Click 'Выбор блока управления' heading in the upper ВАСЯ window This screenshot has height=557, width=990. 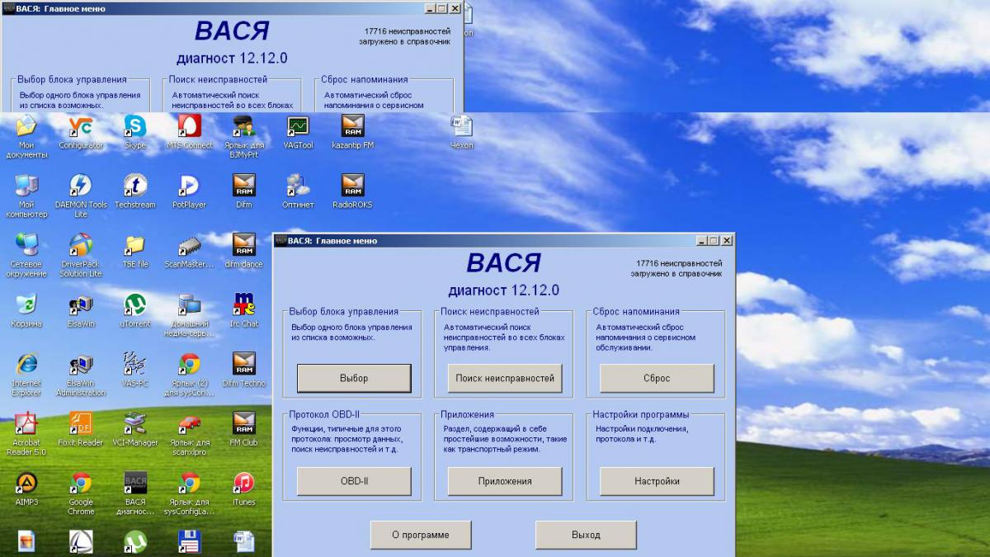click(72, 79)
